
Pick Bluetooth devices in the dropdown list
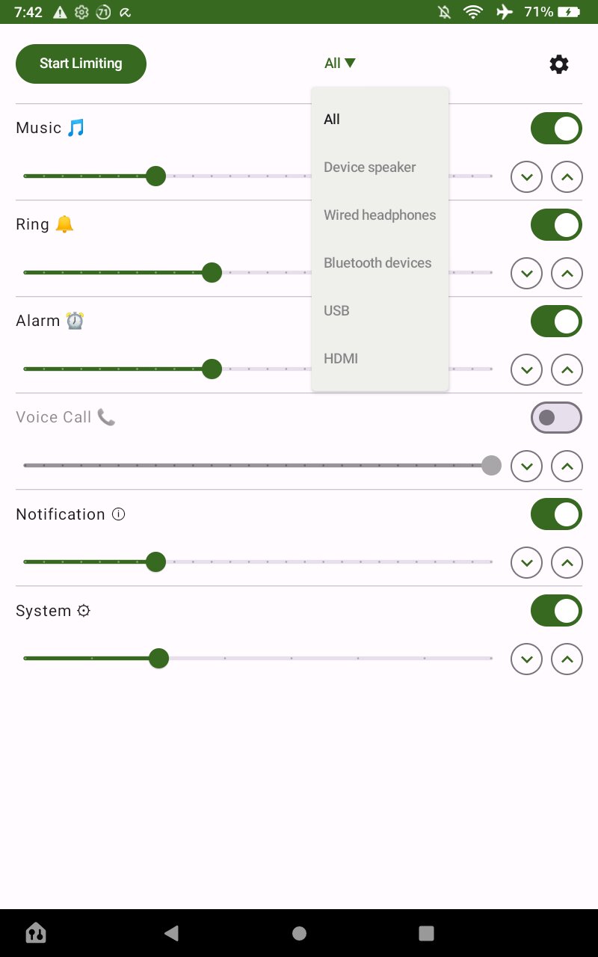377,263
